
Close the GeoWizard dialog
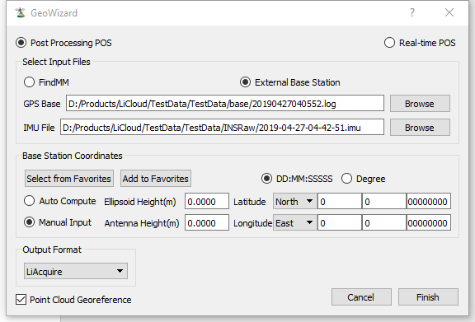tap(449, 12)
